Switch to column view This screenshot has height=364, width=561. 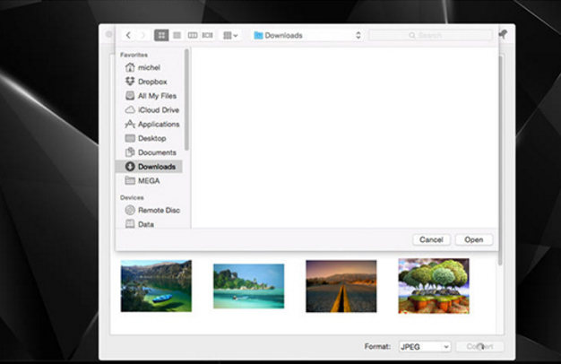tap(193, 35)
